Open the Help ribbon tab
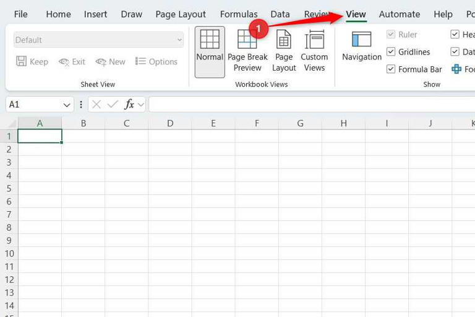The height and width of the screenshot is (317, 475). 443,14
